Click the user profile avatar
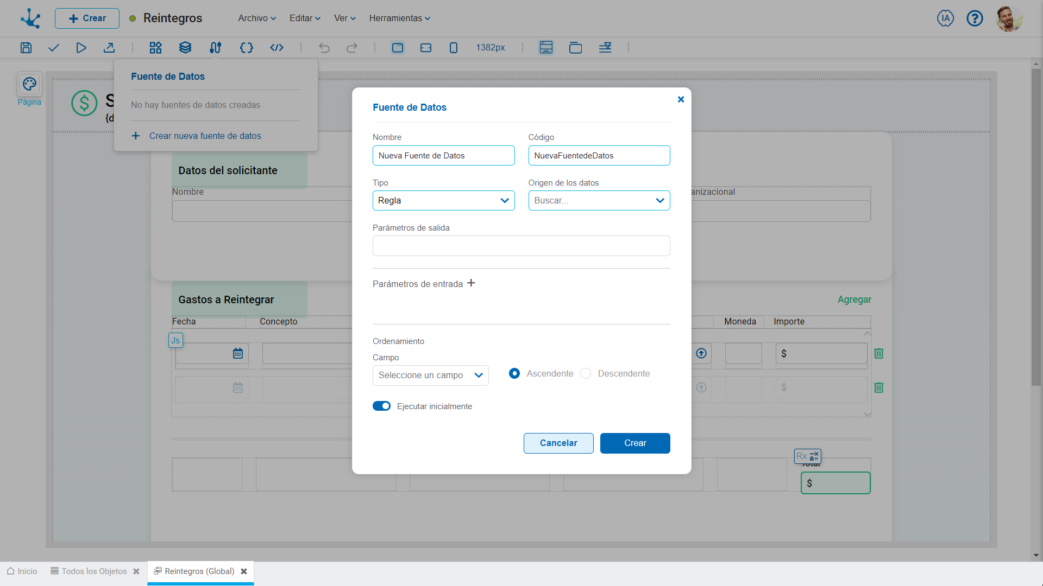1043x586 pixels. pyautogui.click(x=1009, y=19)
